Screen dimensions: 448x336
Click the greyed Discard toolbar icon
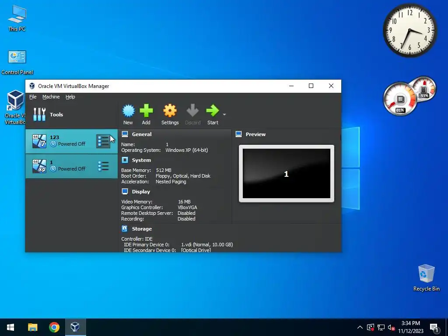[192, 111]
